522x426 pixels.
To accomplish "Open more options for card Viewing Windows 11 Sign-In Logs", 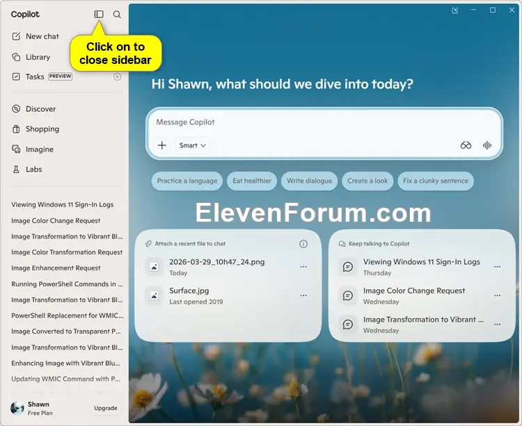I will pos(497,267).
